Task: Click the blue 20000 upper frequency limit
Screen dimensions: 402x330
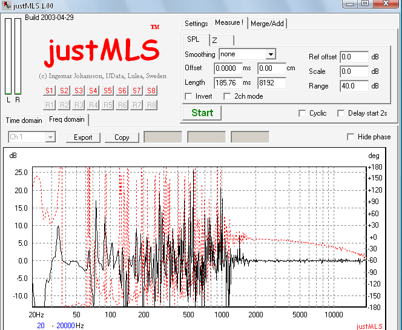Action: pyautogui.click(x=65, y=326)
